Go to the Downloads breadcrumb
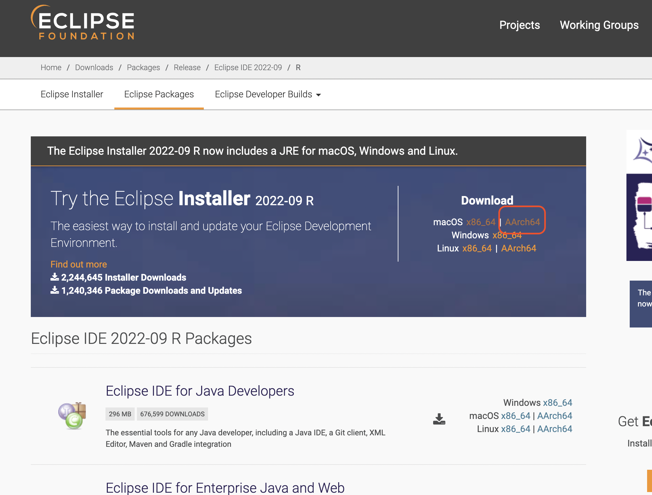This screenshot has height=495, width=652. pos(94,68)
